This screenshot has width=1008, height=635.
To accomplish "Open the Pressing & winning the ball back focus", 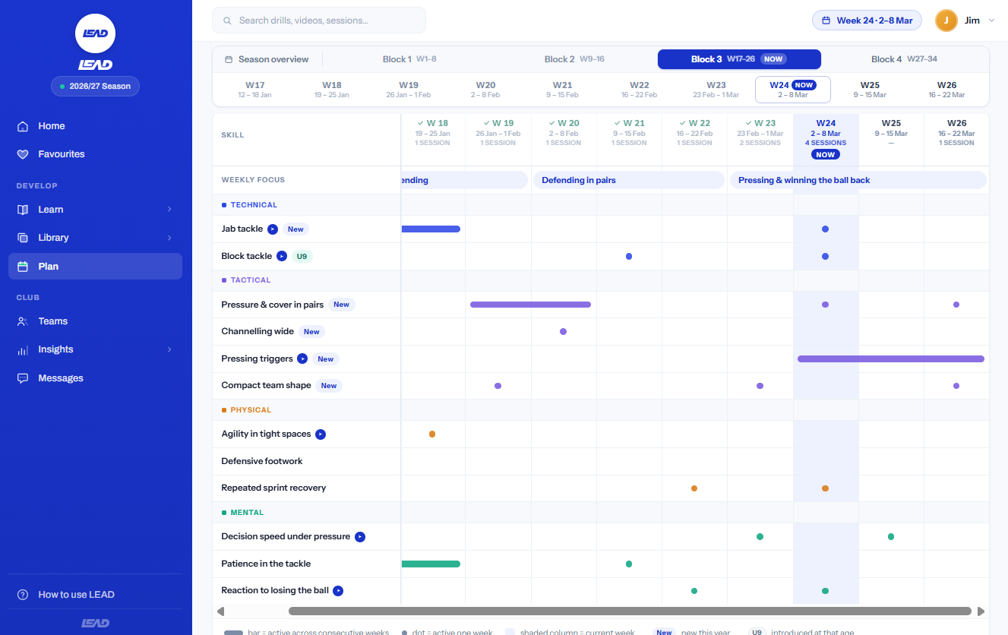I will pyautogui.click(x=858, y=180).
